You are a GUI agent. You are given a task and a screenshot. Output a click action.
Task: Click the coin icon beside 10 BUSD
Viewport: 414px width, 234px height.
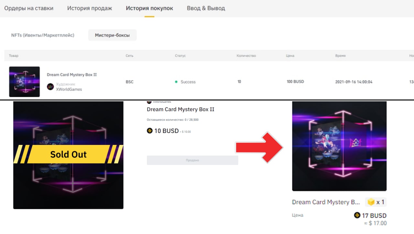click(149, 131)
